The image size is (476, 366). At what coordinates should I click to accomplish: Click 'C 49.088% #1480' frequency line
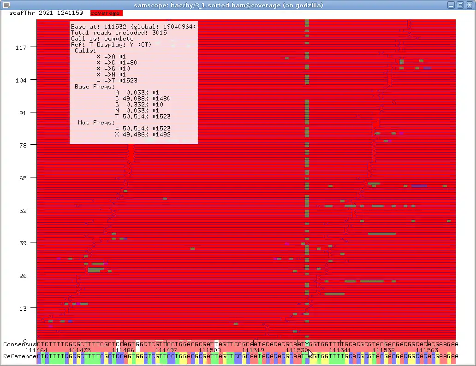coord(143,98)
